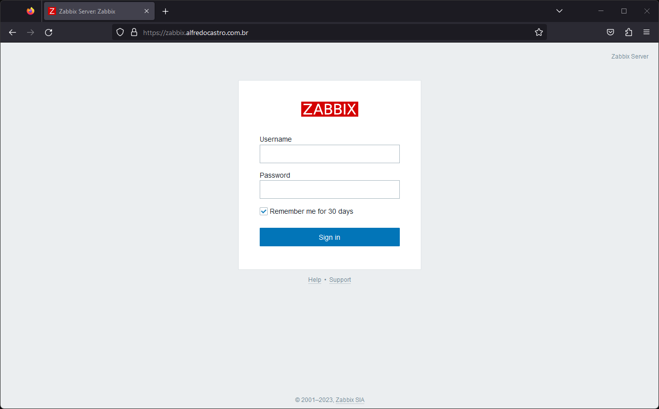Maximize the browser window

point(624,11)
